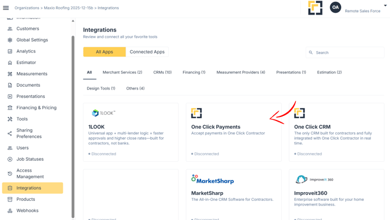
Task: Open the MarketSharp card title
Action: coord(207,193)
